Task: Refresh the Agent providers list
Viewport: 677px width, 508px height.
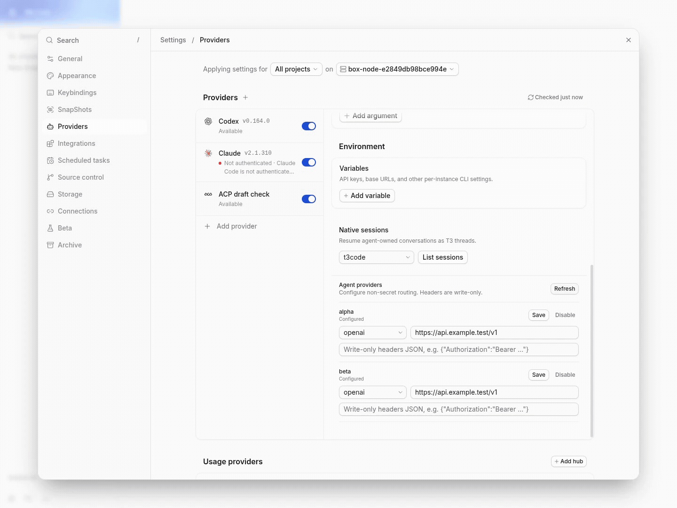Action: click(x=565, y=289)
